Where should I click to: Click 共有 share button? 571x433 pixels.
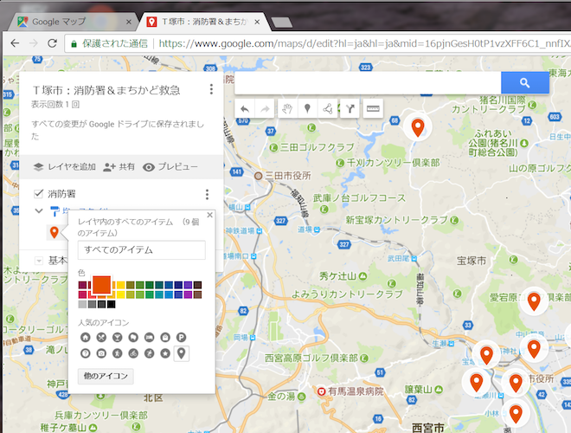click(119, 167)
